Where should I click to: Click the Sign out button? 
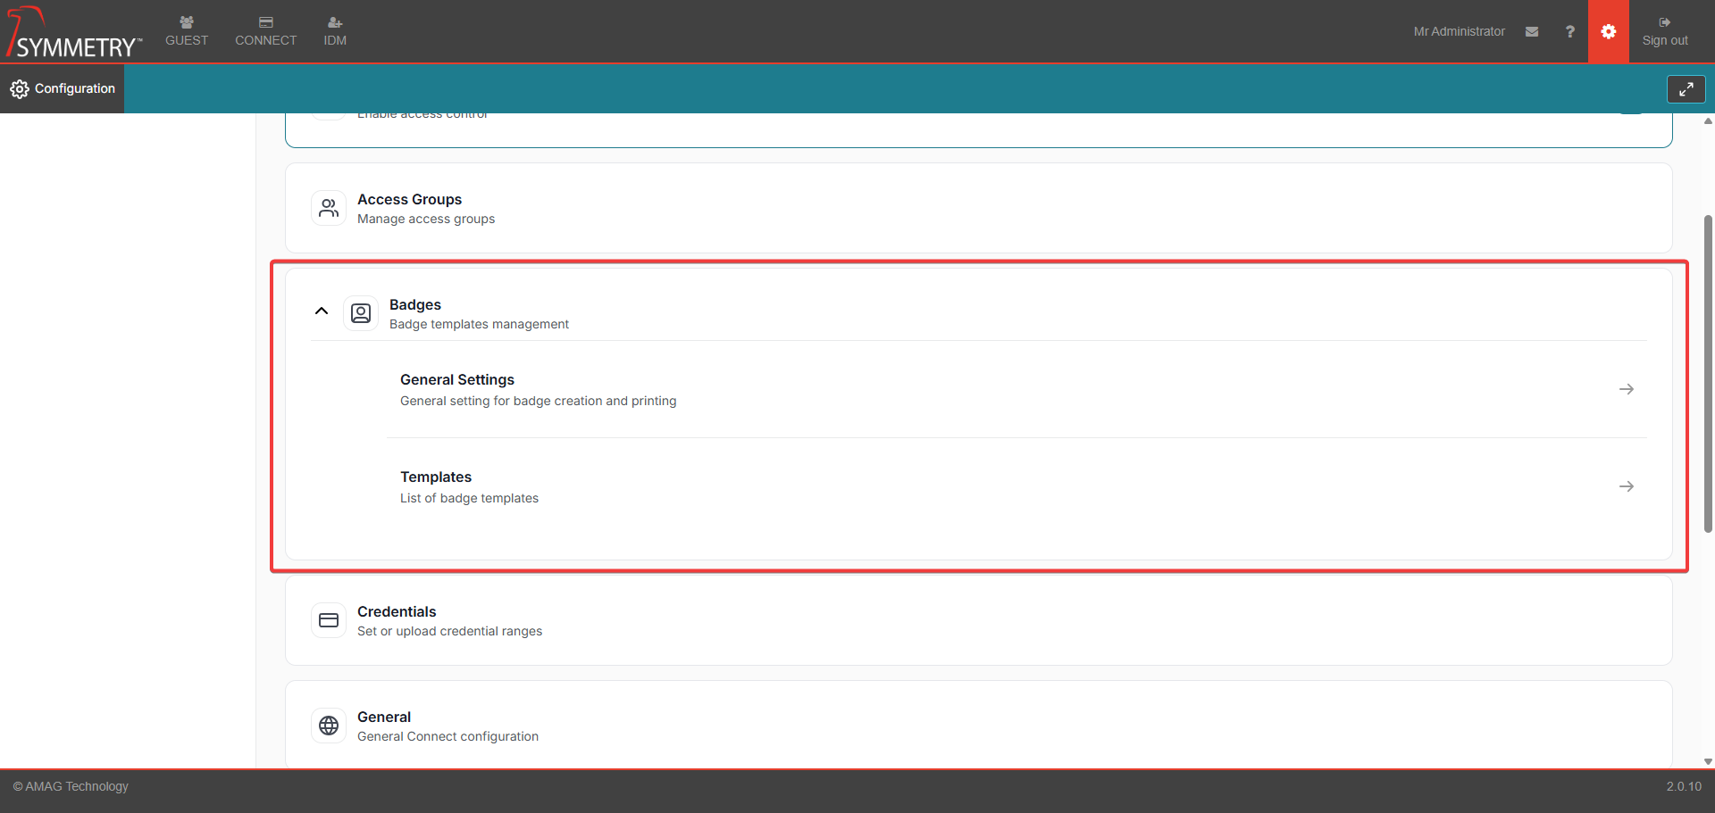pos(1666,31)
